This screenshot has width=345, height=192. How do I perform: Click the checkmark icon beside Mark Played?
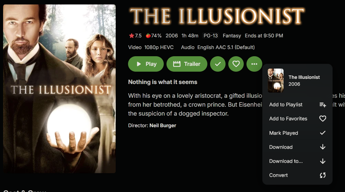pos(323,133)
